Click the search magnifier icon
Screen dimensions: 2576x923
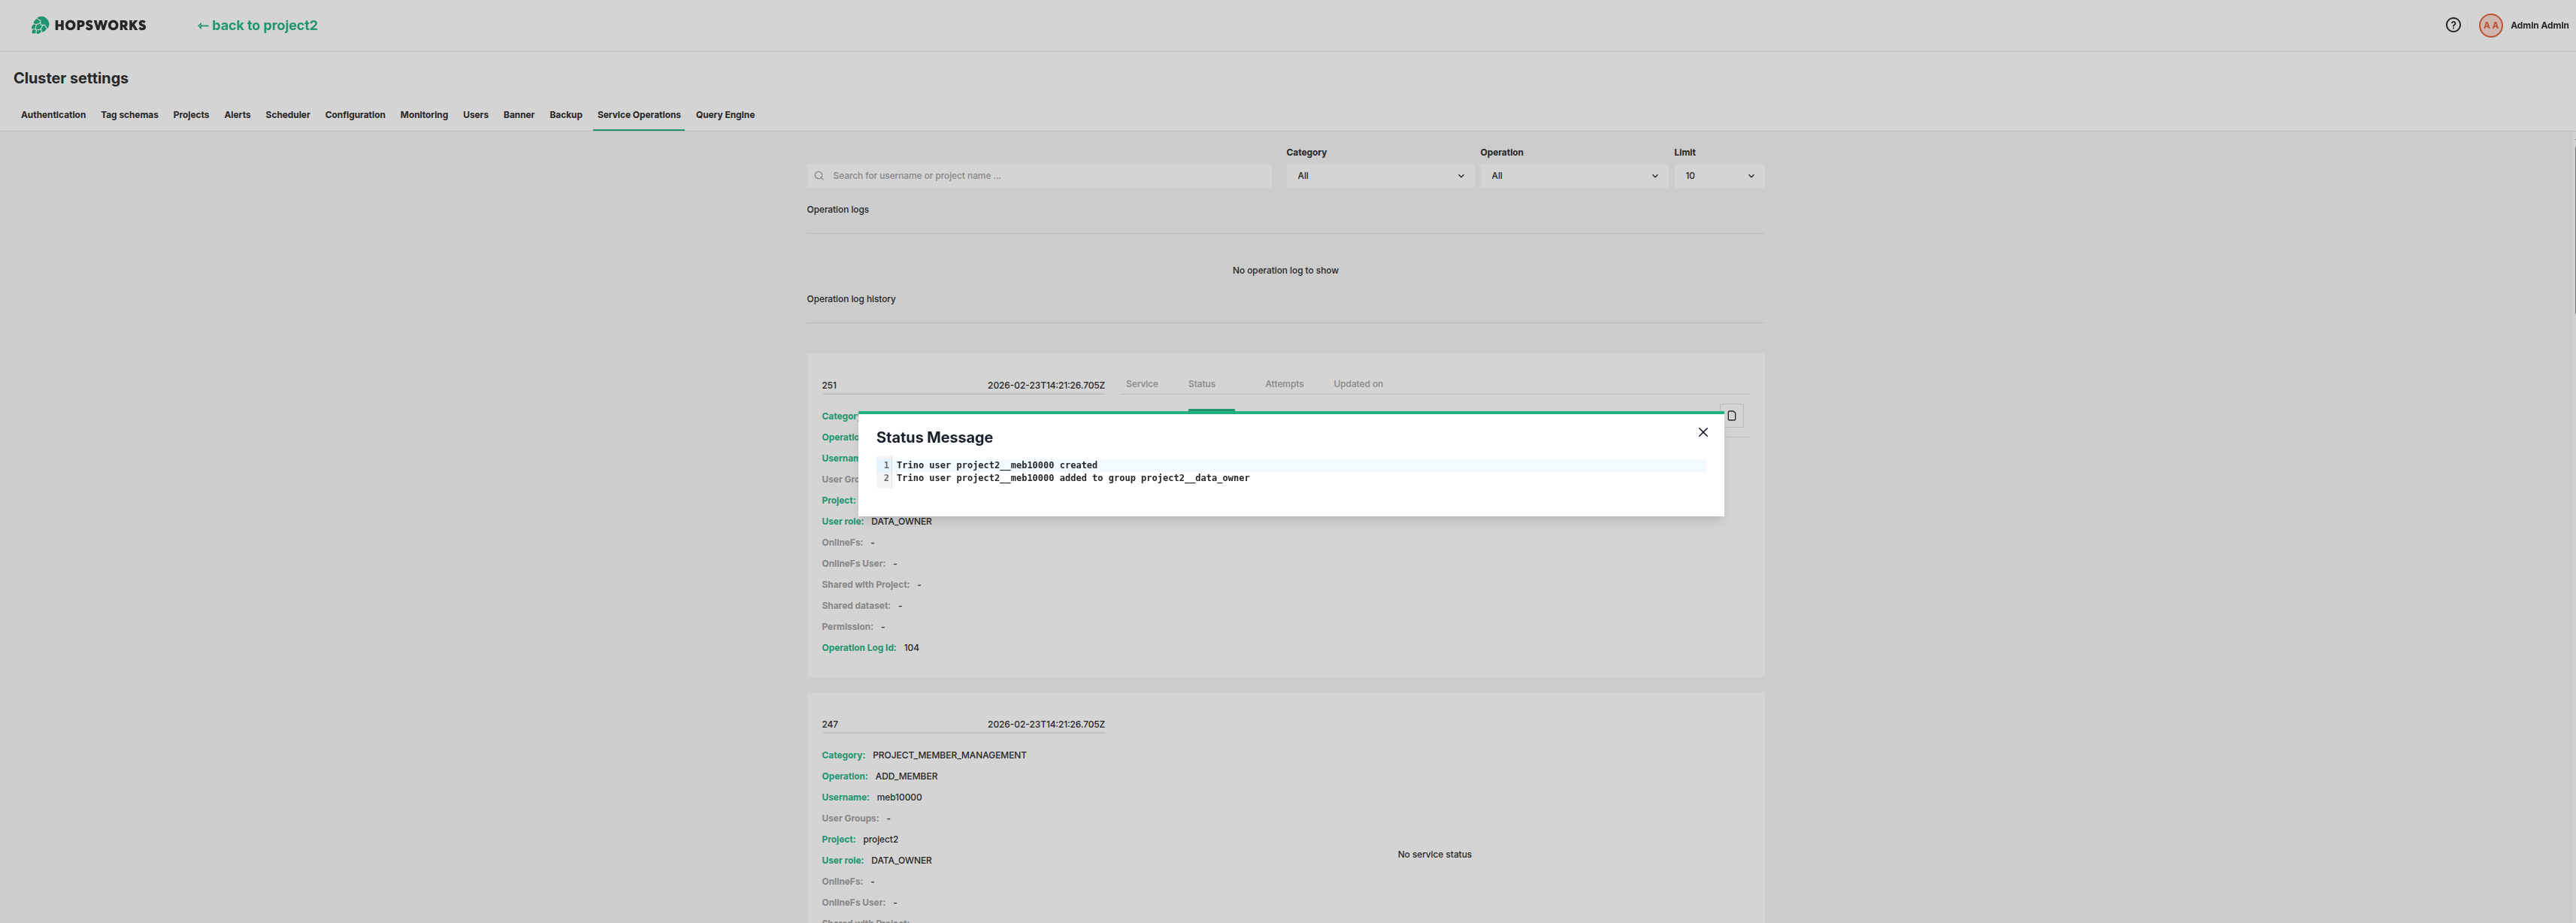(819, 175)
